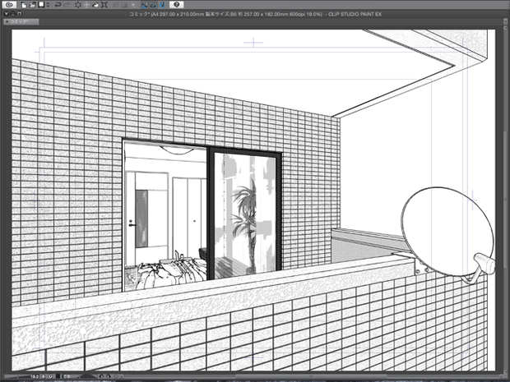
Task: Expand the save options stepper arrows
Action: point(48,5)
